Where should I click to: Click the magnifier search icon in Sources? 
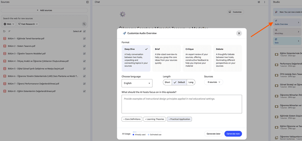tap(84, 24)
